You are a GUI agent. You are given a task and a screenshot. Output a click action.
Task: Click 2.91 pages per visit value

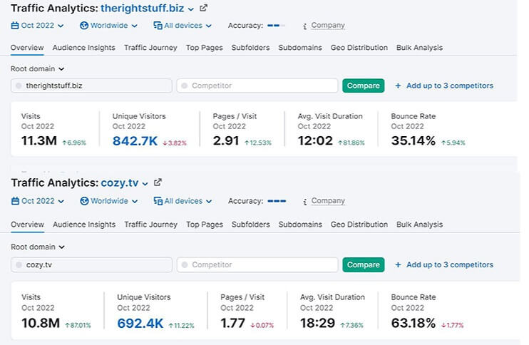(x=226, y=140)
